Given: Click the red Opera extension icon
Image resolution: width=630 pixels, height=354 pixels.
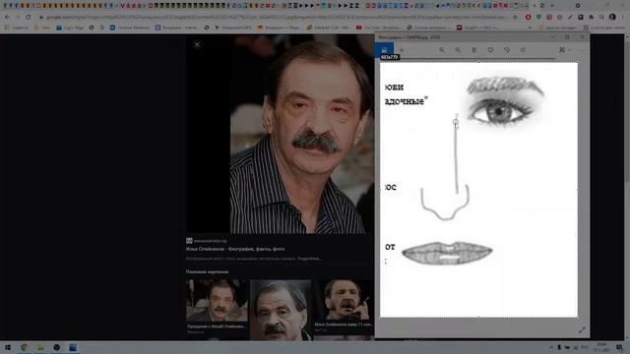Looking at the screenshot, I should [528, 18].
